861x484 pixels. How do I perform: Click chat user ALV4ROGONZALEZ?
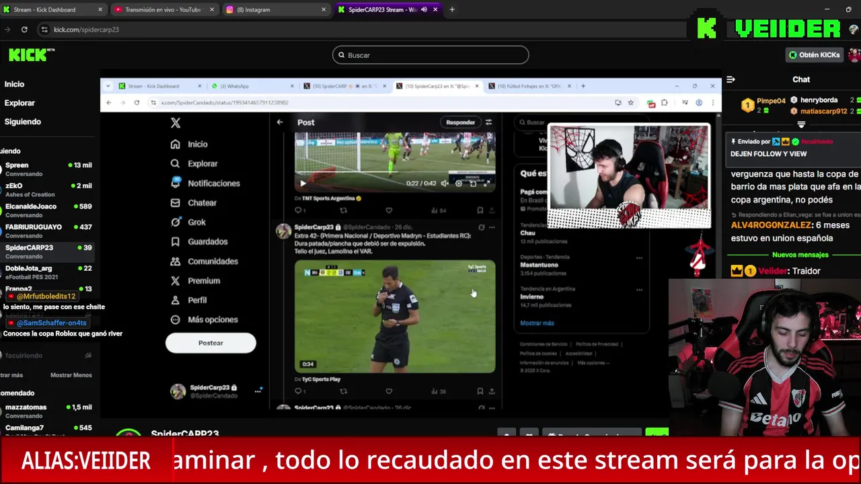pyautogui.click(x=770, y=225)
